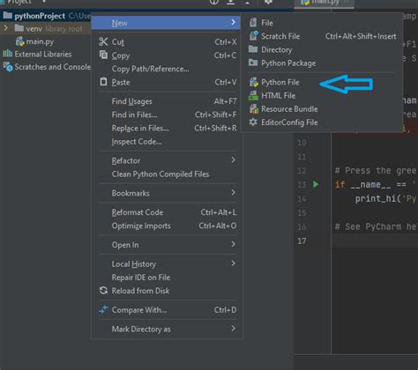Click the Scratches and Consoles icon
The width and height of the screenshot is (418, 370).
point(8,67)
